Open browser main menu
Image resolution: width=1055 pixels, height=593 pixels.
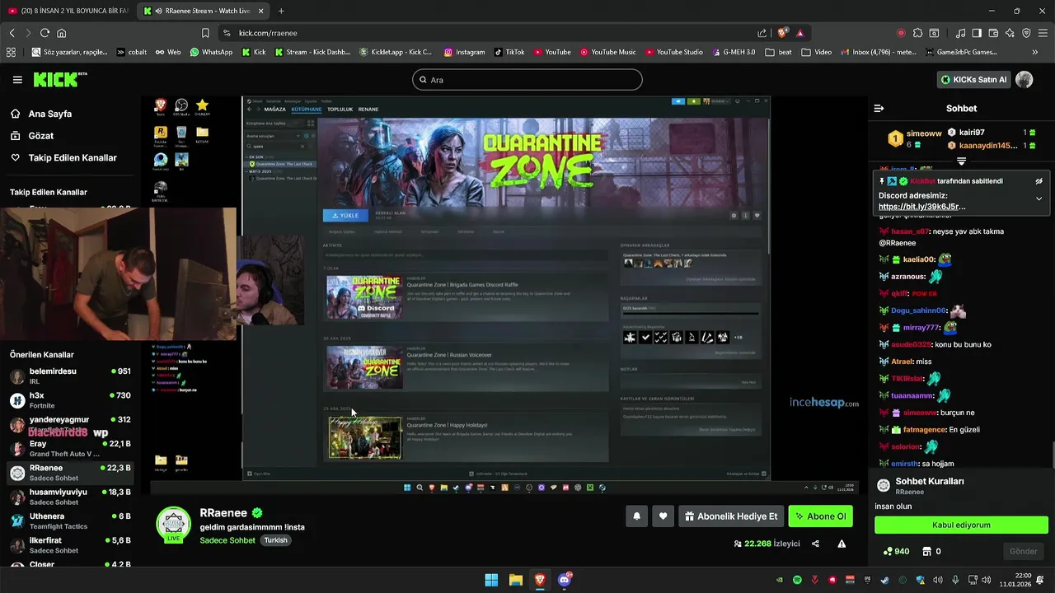point(1043,33)
